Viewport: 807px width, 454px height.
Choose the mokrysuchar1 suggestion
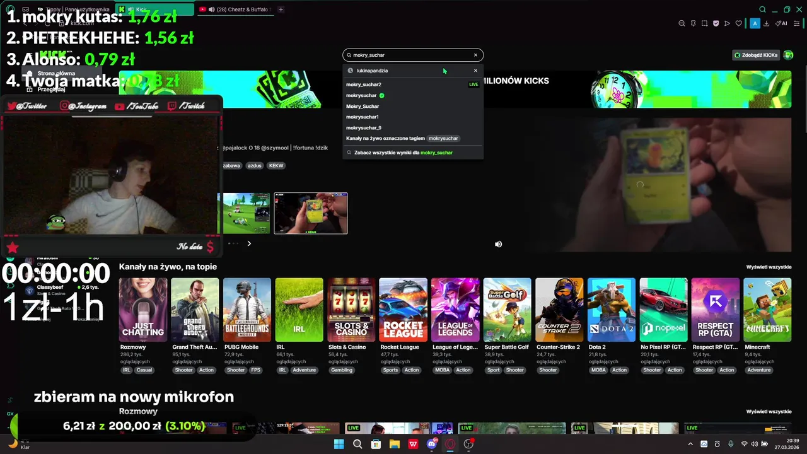(x=412, y=117)
